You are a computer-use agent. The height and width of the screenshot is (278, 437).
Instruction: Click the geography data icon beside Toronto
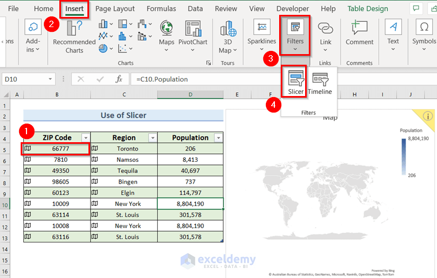coord(95,148)
